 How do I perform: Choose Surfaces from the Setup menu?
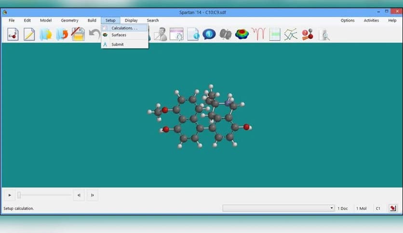point(125,35)
